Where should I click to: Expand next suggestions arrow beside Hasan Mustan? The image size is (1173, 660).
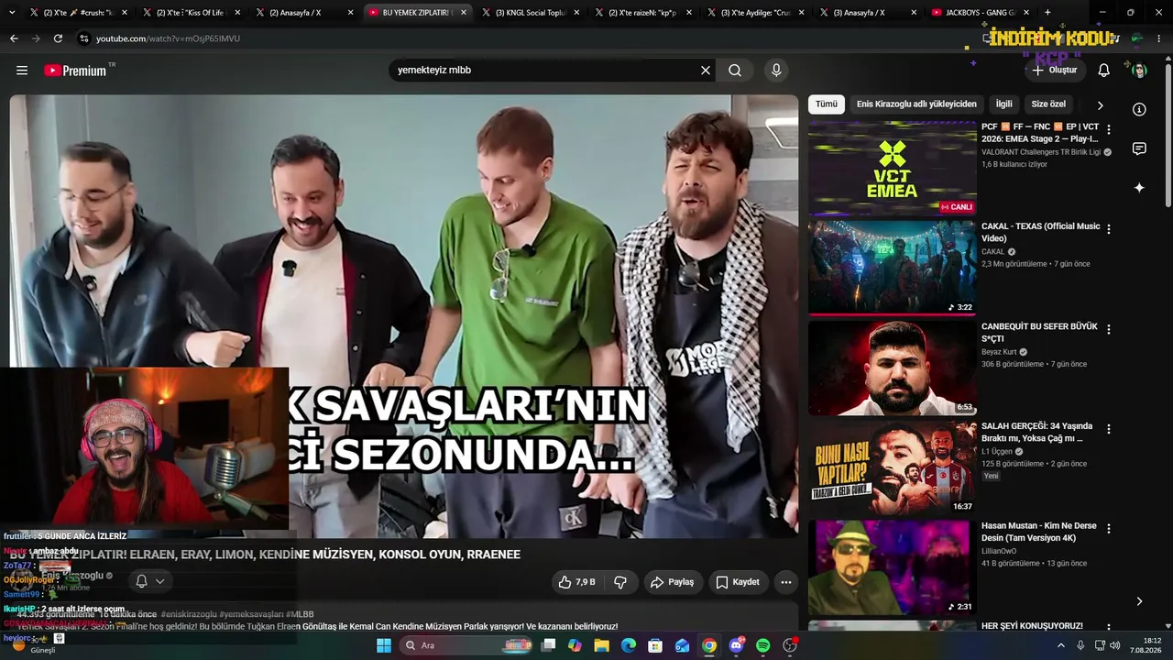point(1139,601)
